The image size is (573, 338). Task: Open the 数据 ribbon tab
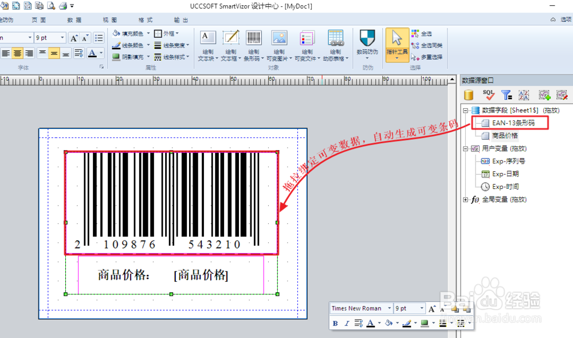coord(74,20)
